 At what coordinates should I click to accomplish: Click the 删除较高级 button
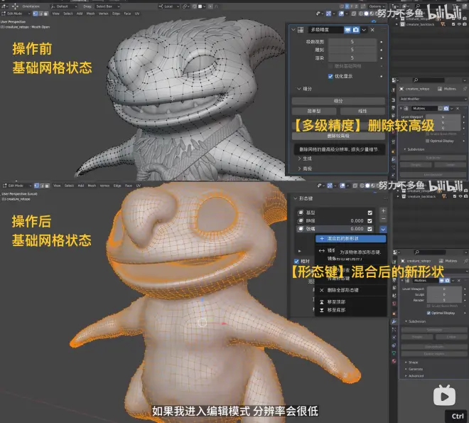coord(338,136)
